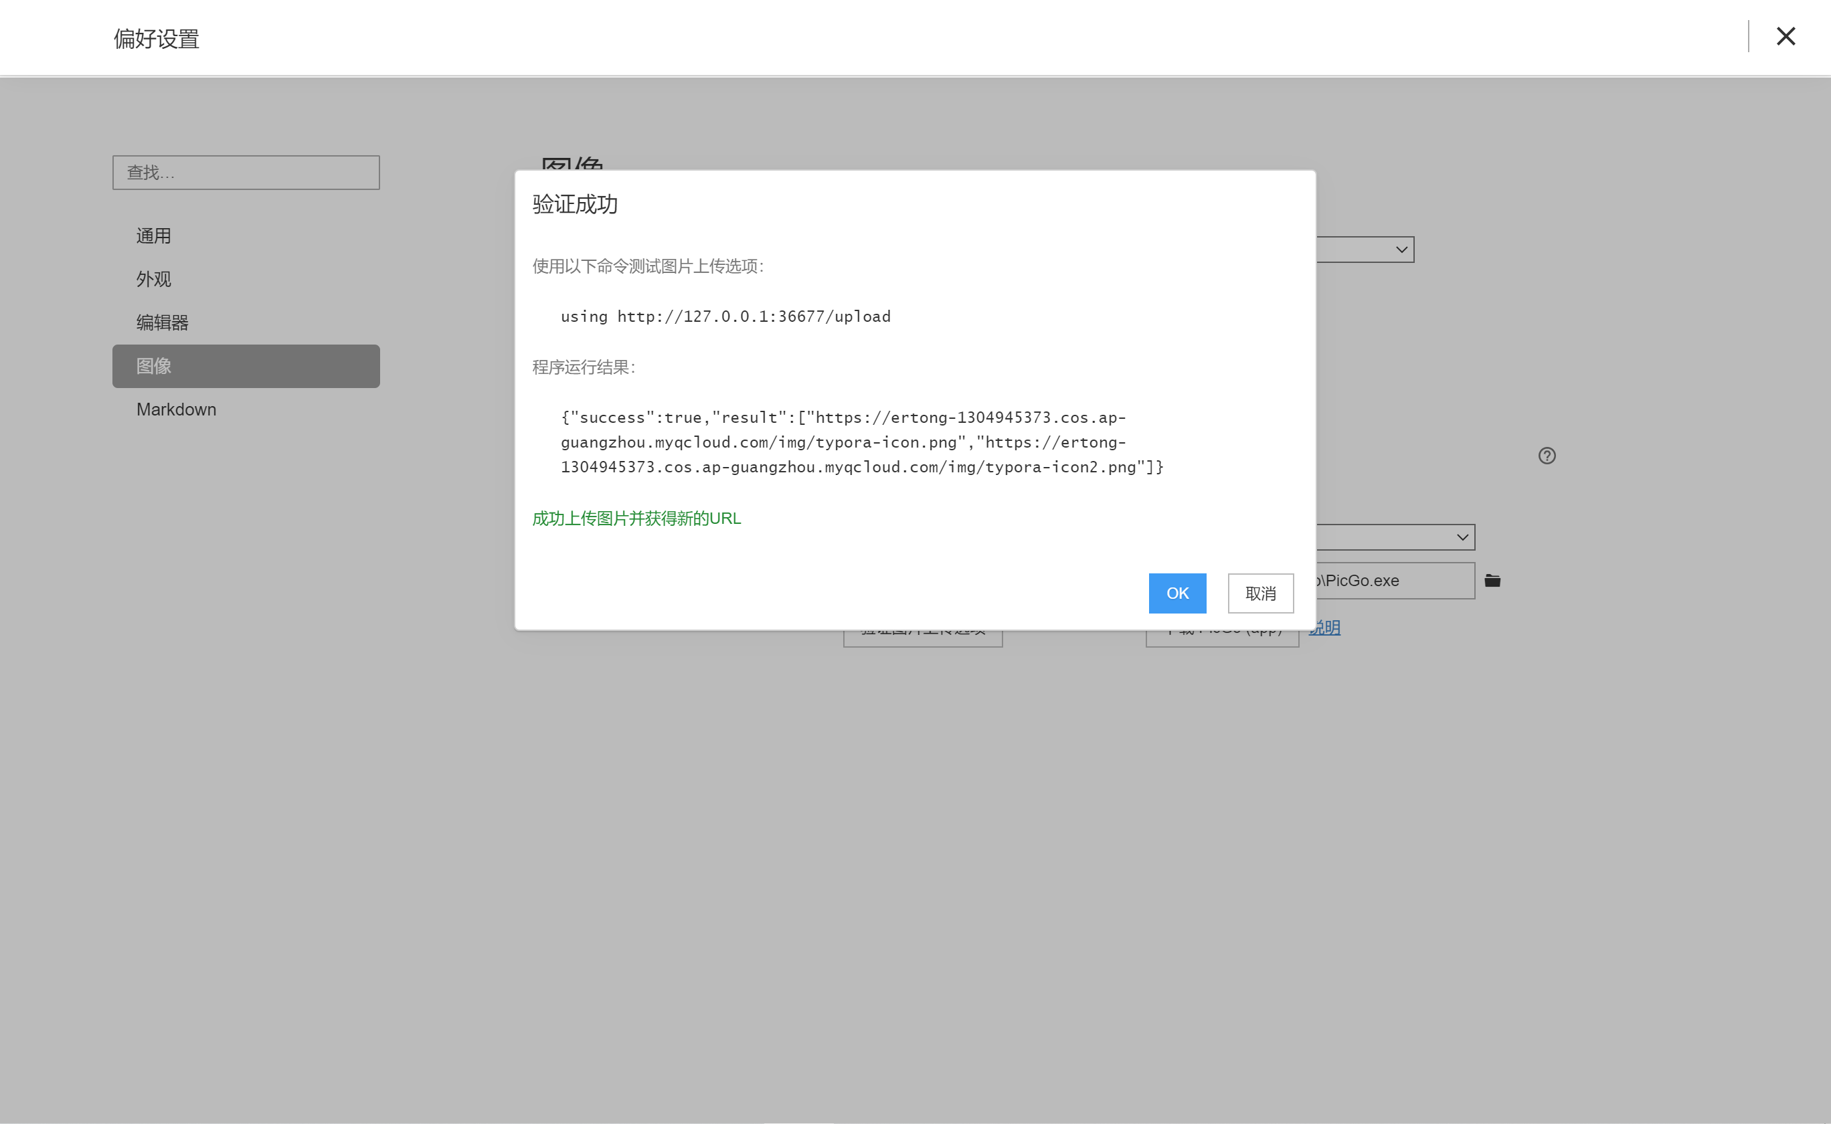Click the question mark help icon

1547,456
